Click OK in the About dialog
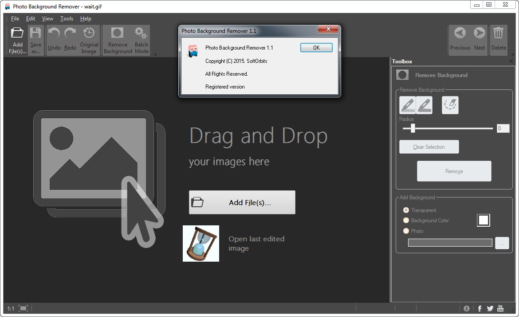This screenshot has height=317, width=519. point(316,47)
